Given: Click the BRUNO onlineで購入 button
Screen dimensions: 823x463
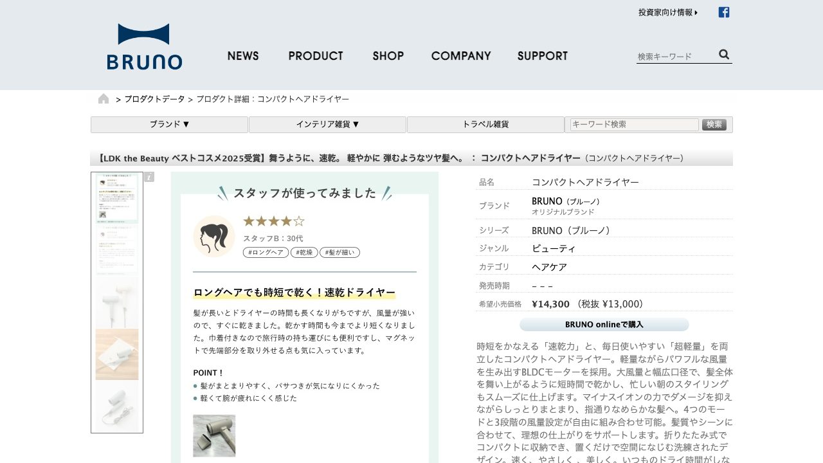Looking at the screenshot, I should (x=604, y=325).
